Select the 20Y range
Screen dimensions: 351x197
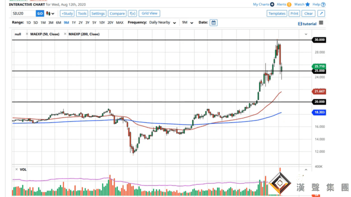click(x=110, y=22)
